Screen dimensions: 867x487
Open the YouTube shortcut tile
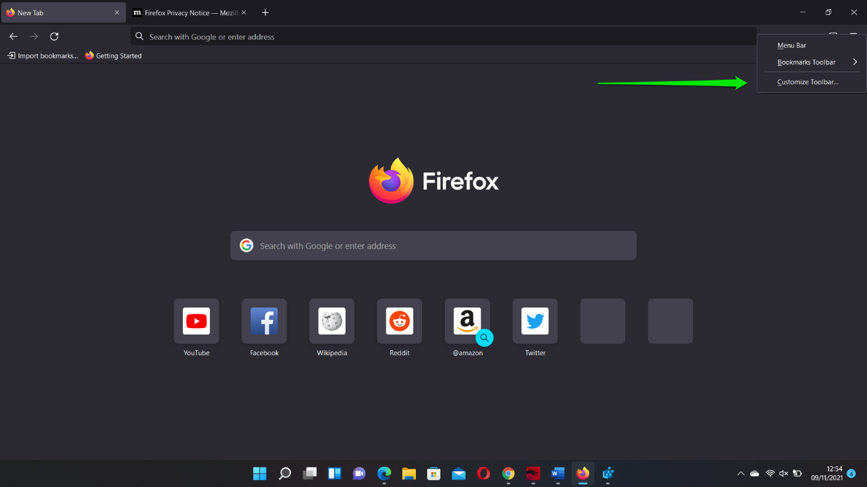[197, 321]
